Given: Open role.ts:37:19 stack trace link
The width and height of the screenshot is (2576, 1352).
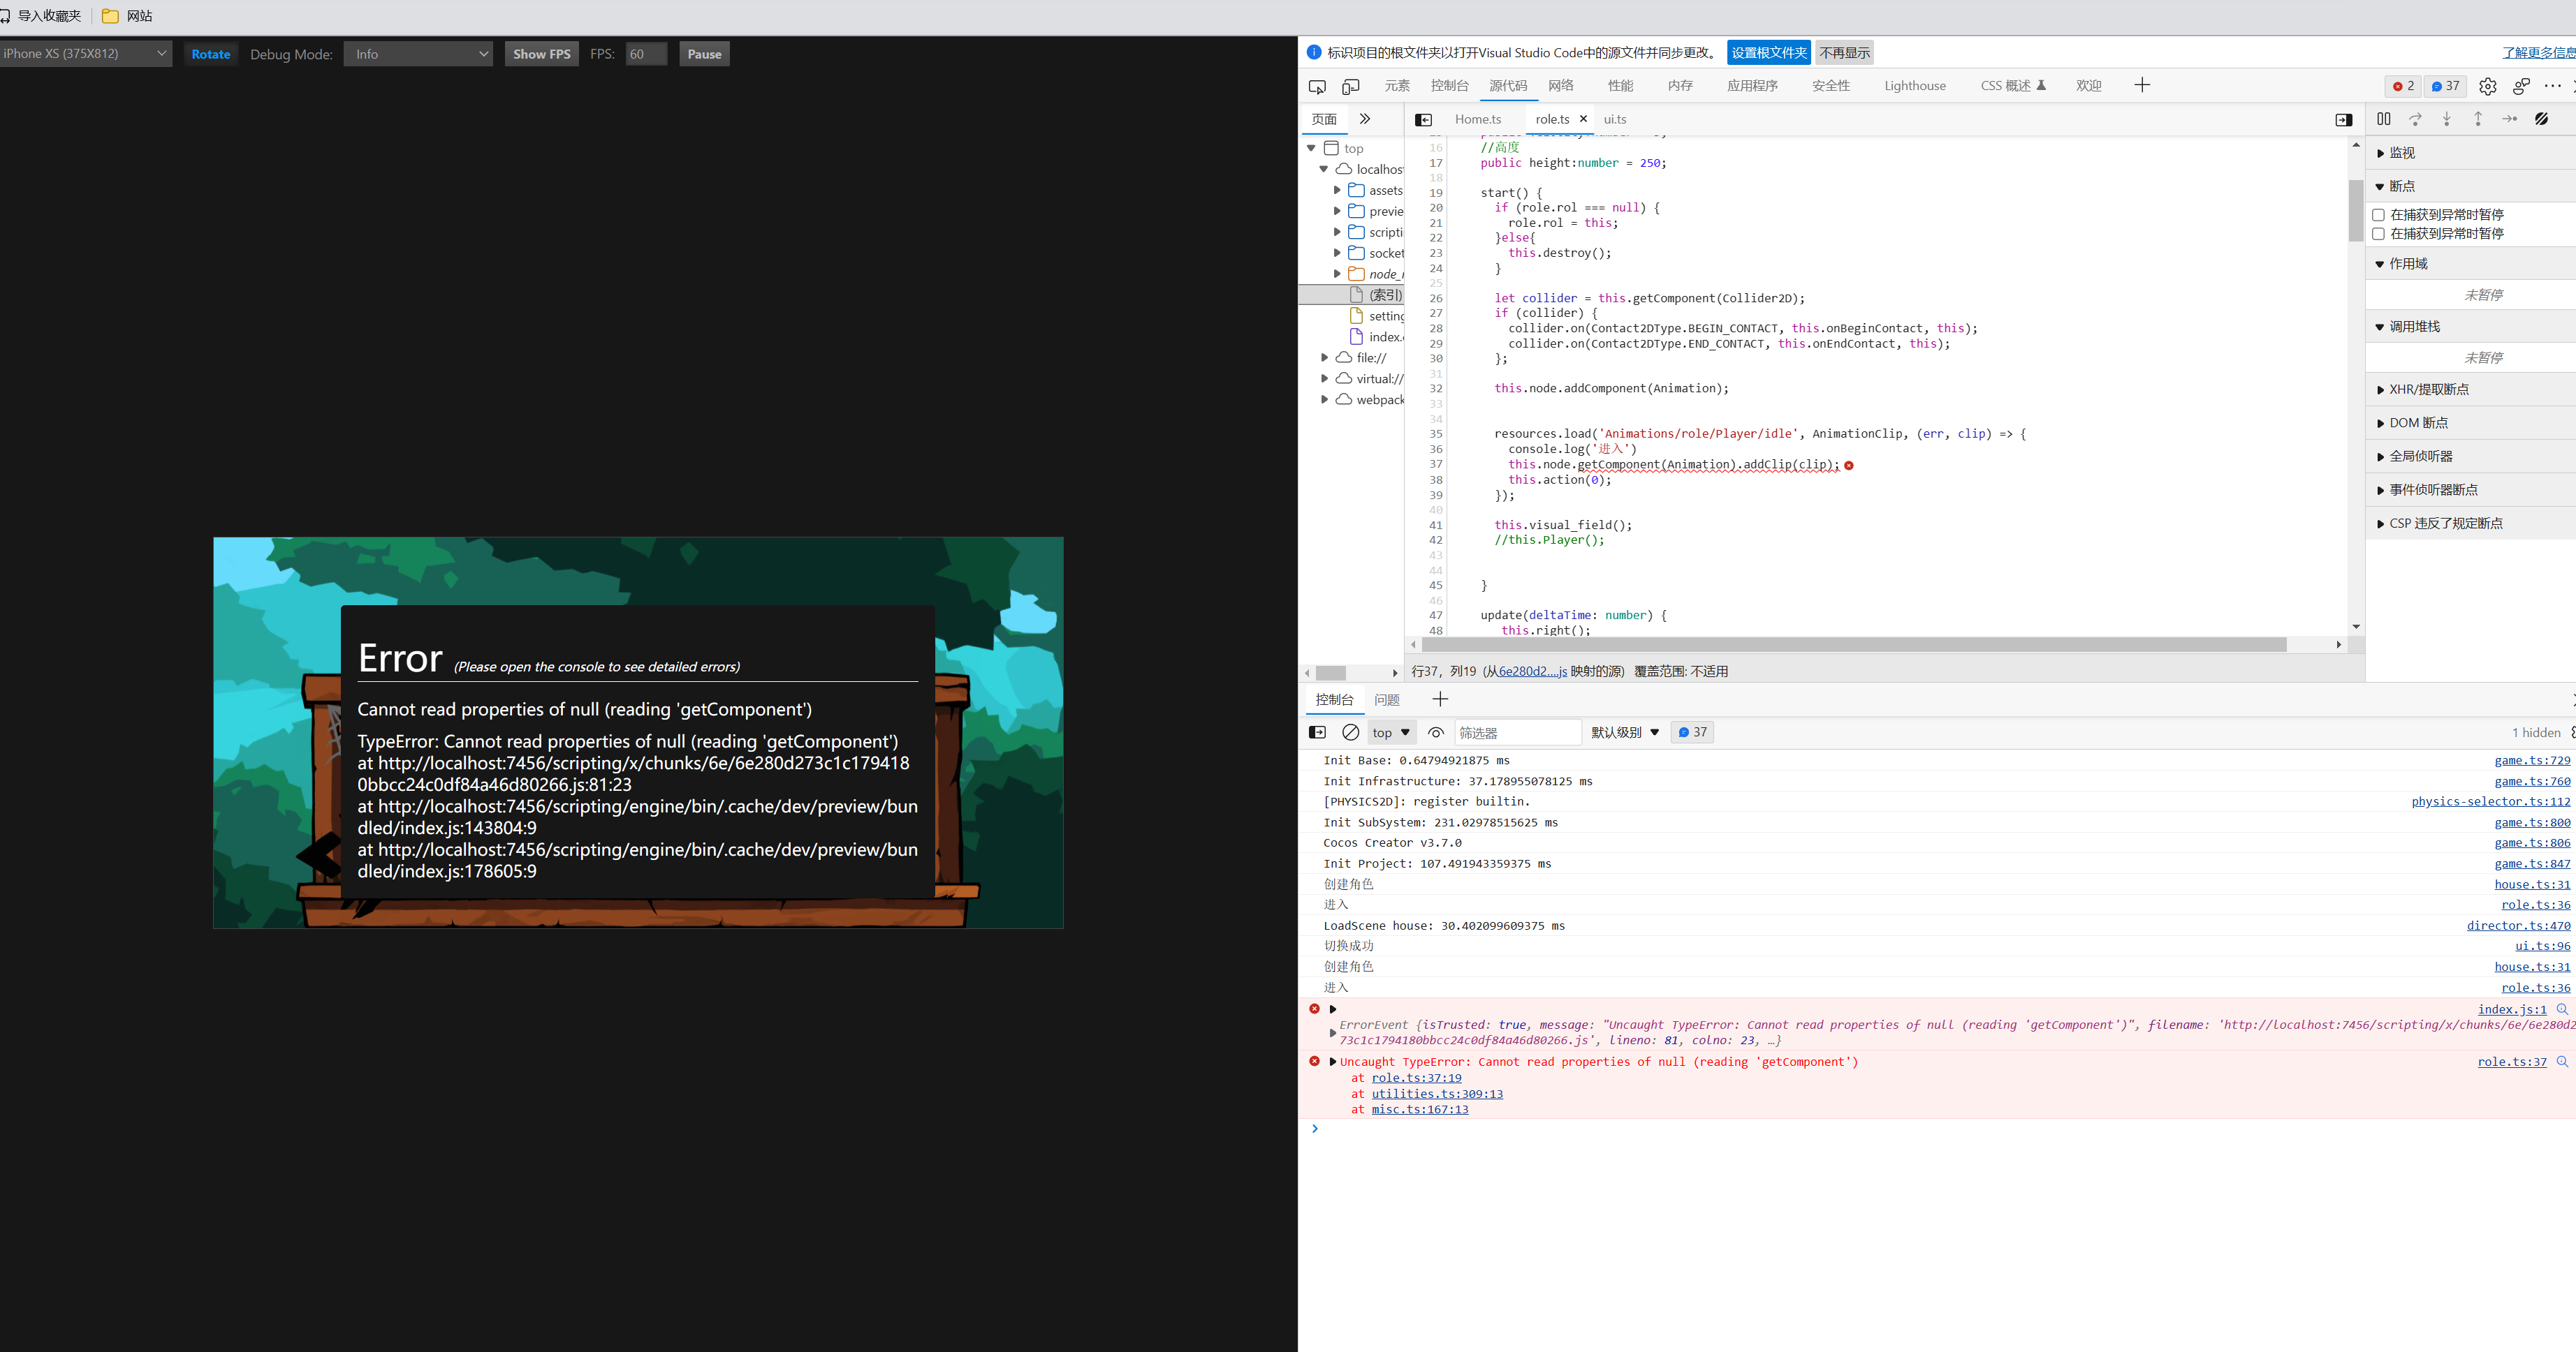Looking at the screenshot, I should (1416, 1078).
